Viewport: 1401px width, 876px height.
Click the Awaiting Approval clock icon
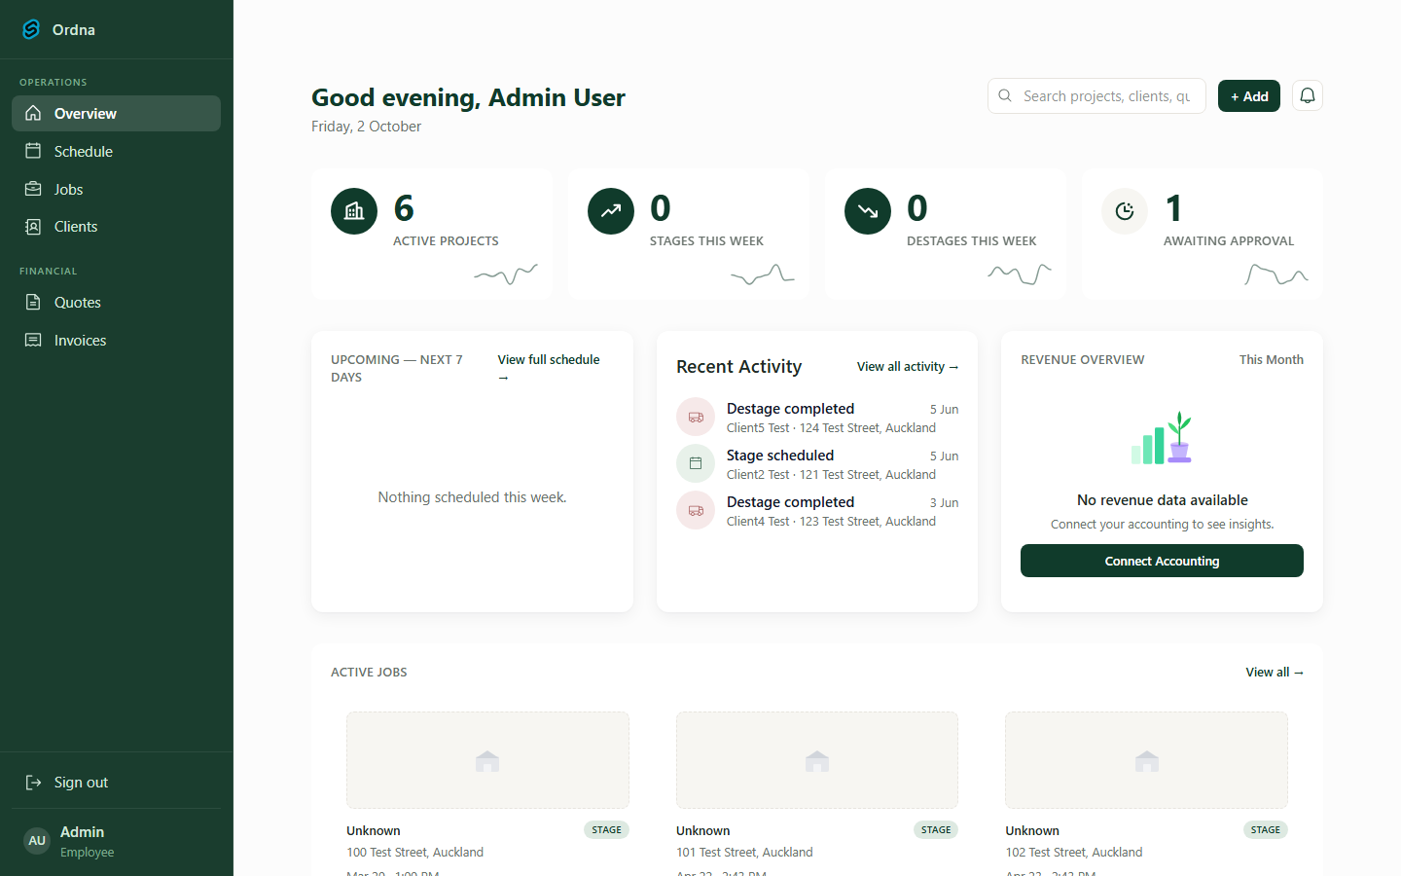click(1125, 211)
